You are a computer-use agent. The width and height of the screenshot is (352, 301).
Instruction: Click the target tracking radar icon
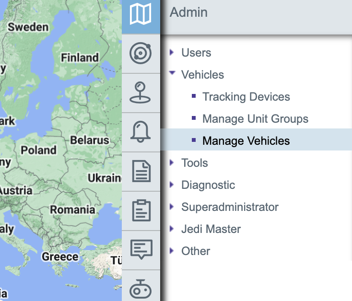pos(141,53)
